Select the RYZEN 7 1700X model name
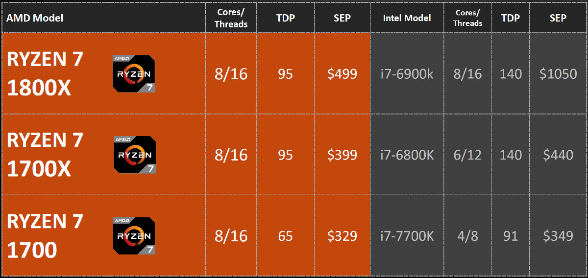Image resolution: width=588 pixels, height=278 pixels. pos(45,155)
